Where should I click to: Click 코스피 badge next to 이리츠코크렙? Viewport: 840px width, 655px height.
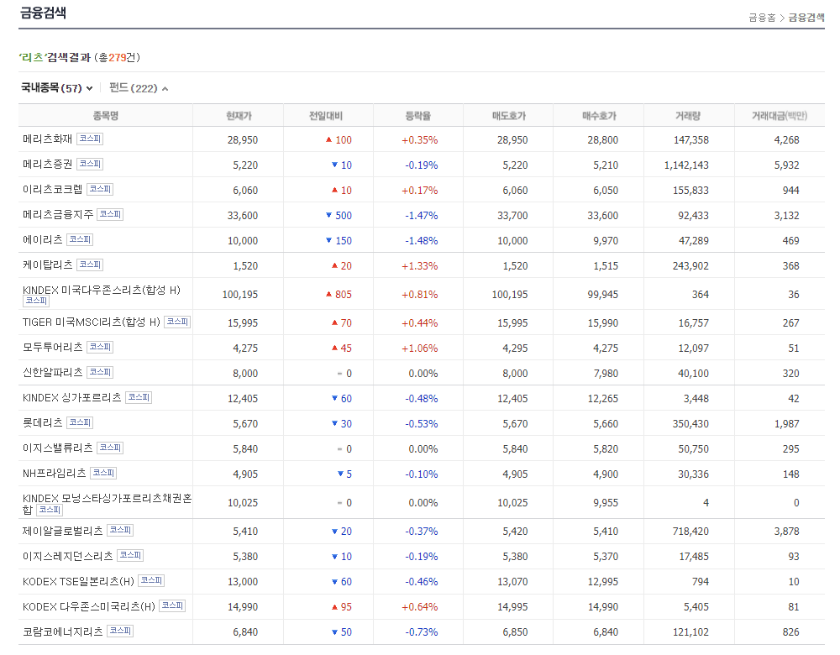tap(100, 189)
